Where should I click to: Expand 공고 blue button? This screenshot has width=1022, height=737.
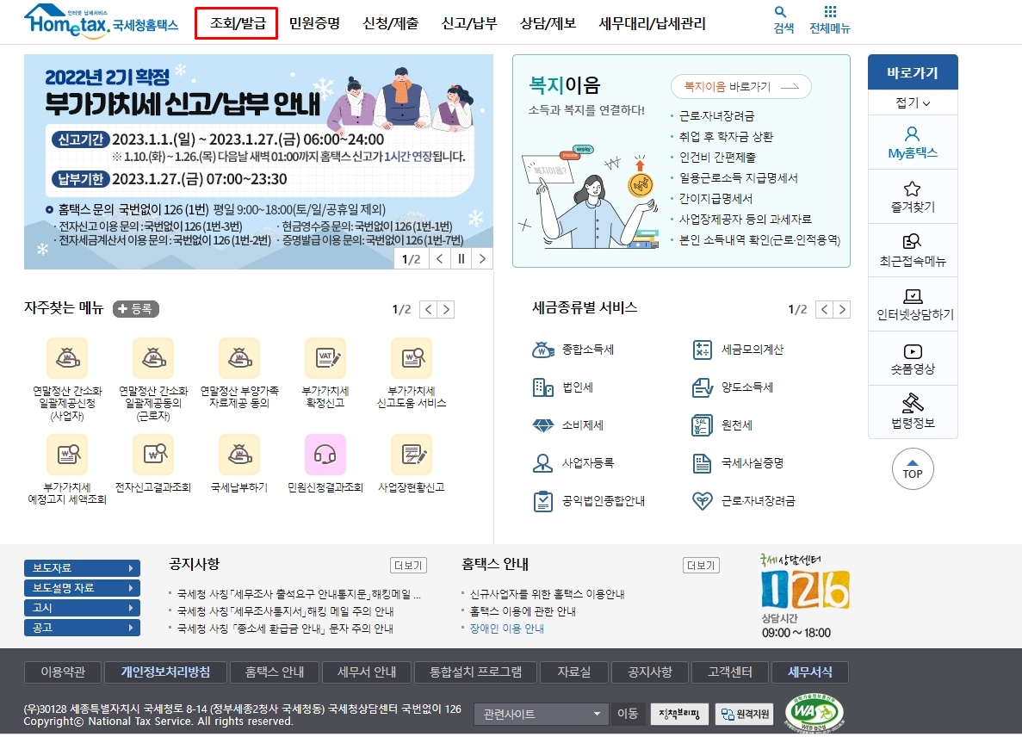[82, 629]
